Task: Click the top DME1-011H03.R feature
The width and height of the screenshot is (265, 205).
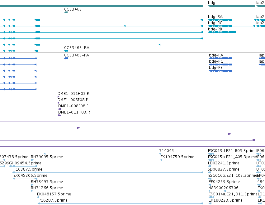Action: pos(59,97)
